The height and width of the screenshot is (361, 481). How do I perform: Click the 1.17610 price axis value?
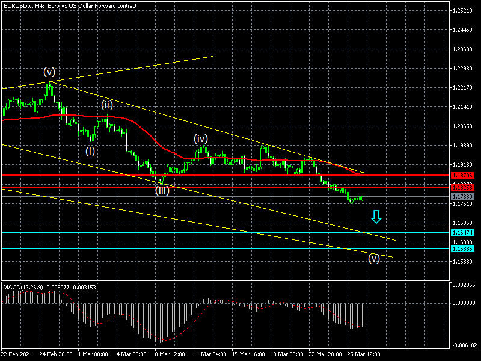pyautogui.click(x=462, y=204)
